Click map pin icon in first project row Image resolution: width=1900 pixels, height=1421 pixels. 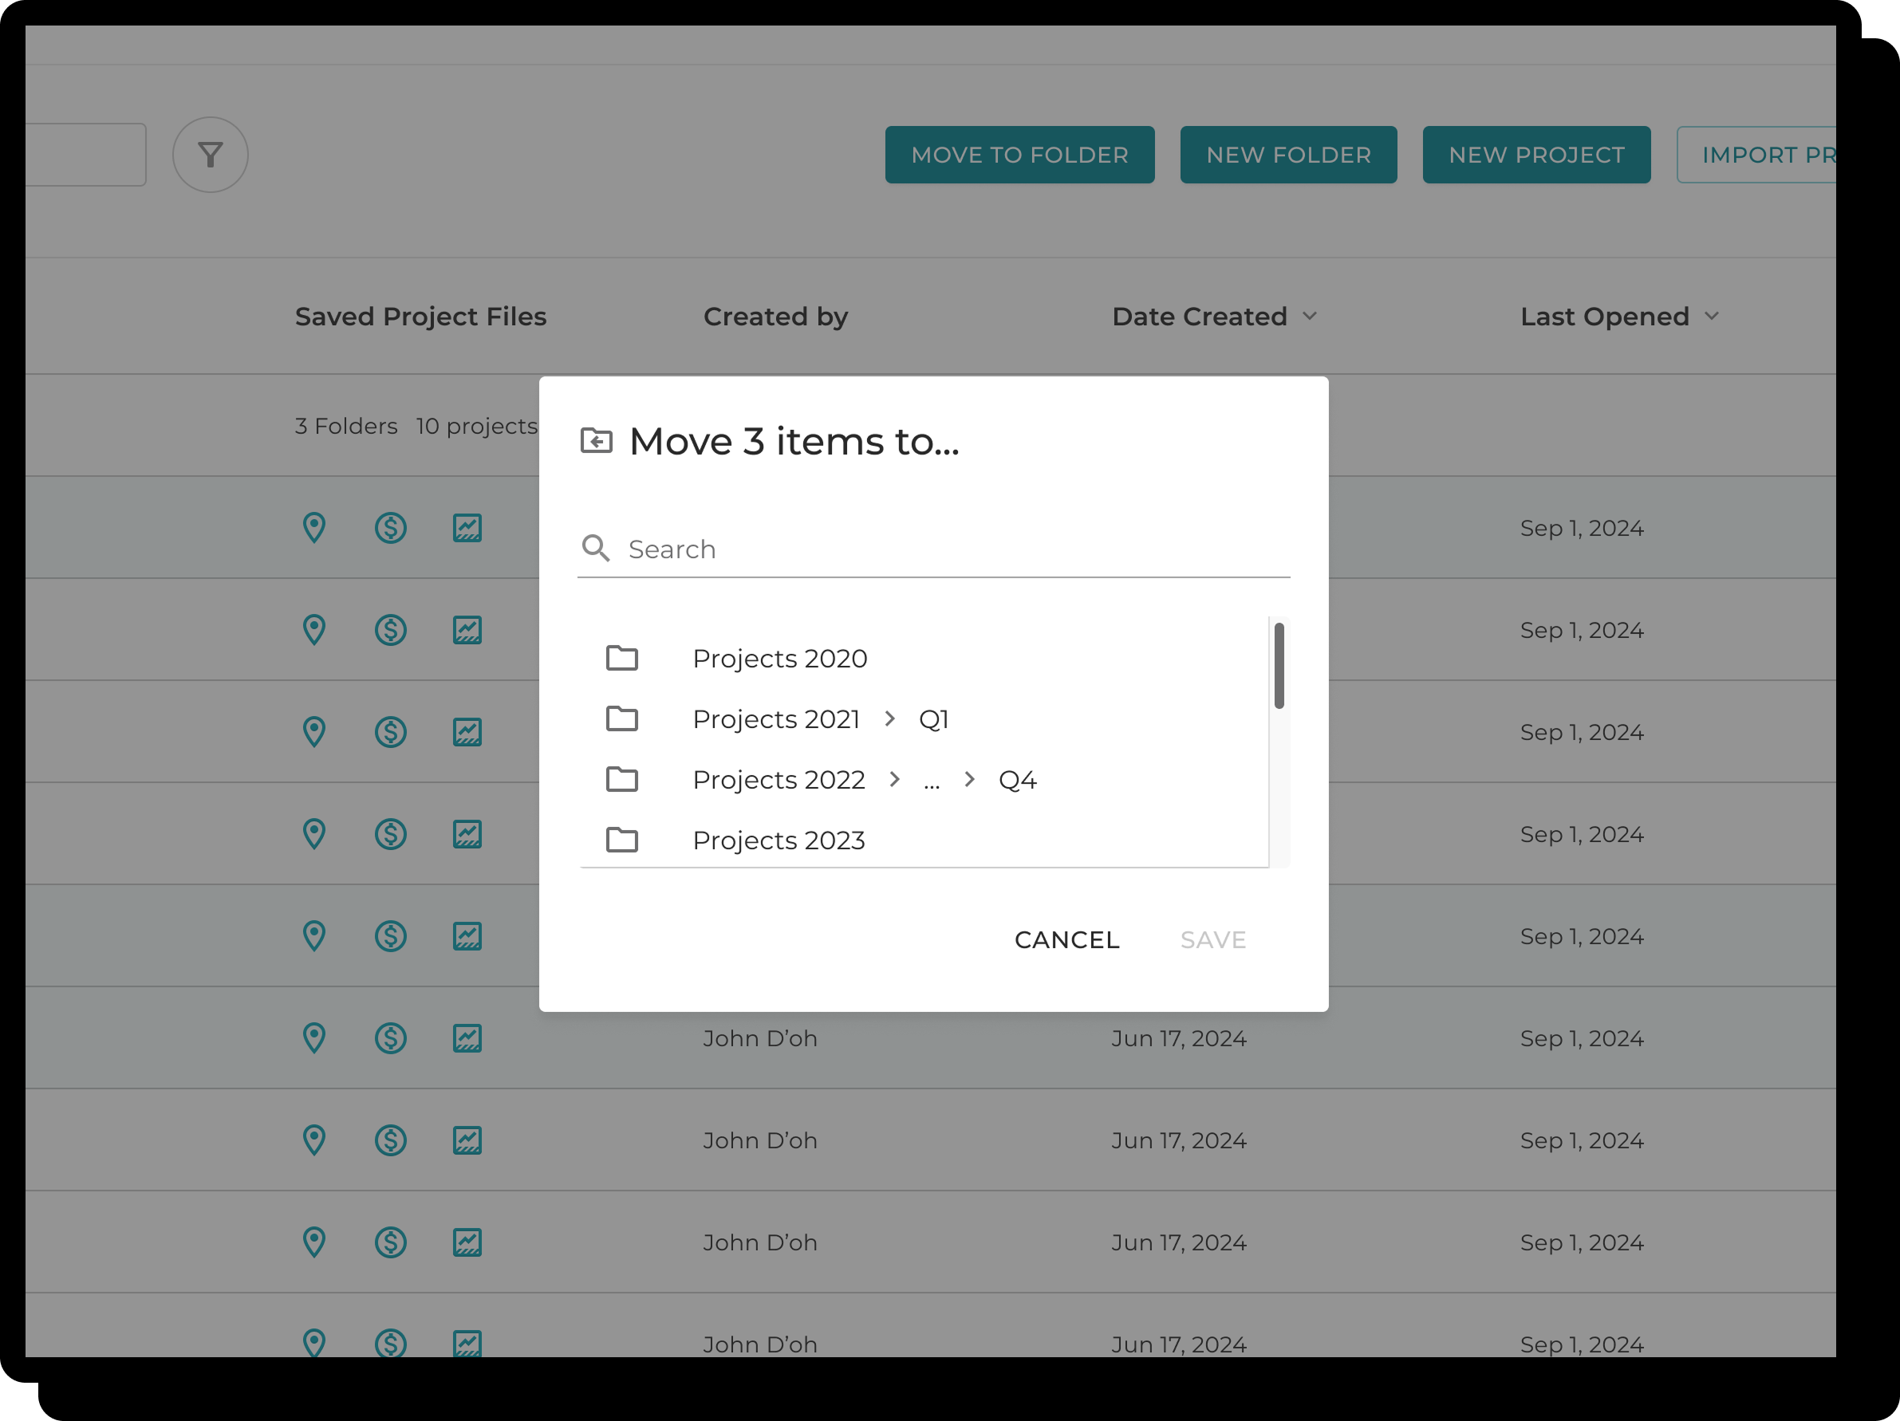[x=314, y=527]
